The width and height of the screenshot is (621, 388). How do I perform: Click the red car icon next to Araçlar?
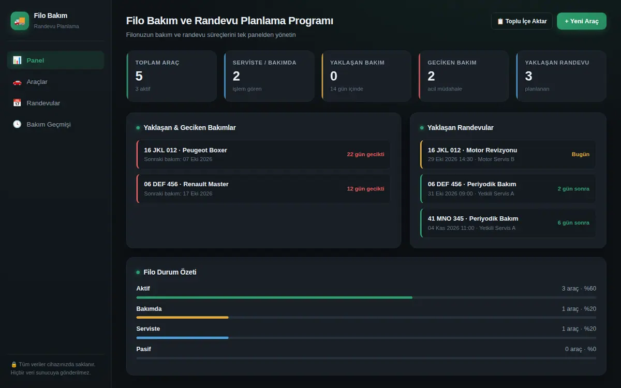(x=17, y=82)
